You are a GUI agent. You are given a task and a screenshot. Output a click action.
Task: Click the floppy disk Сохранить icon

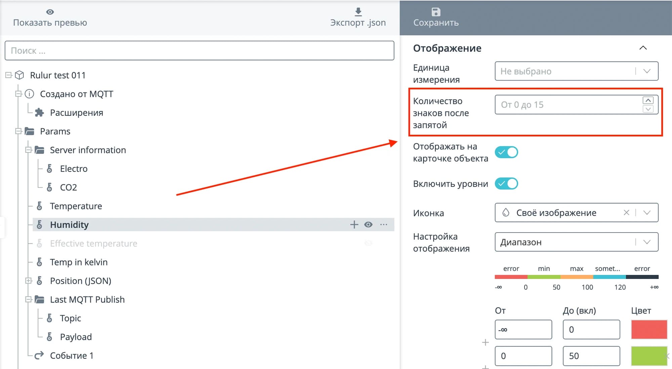pos(436,12)
